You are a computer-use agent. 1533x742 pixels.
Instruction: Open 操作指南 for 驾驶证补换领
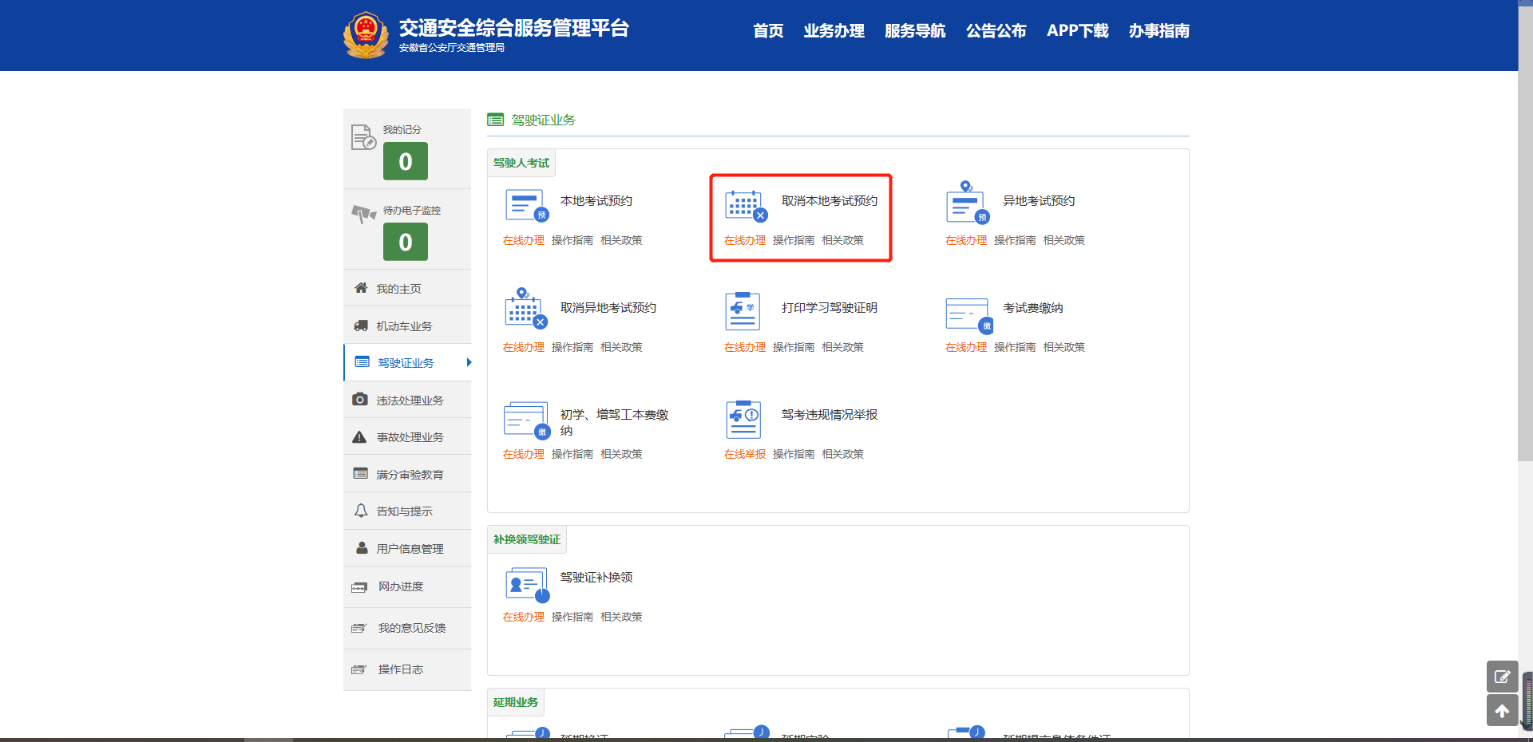572,617
